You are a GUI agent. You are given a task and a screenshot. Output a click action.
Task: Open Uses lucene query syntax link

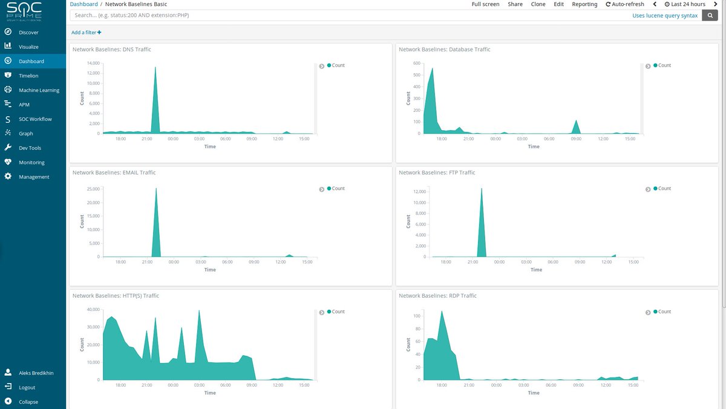(x=665, y=16)
